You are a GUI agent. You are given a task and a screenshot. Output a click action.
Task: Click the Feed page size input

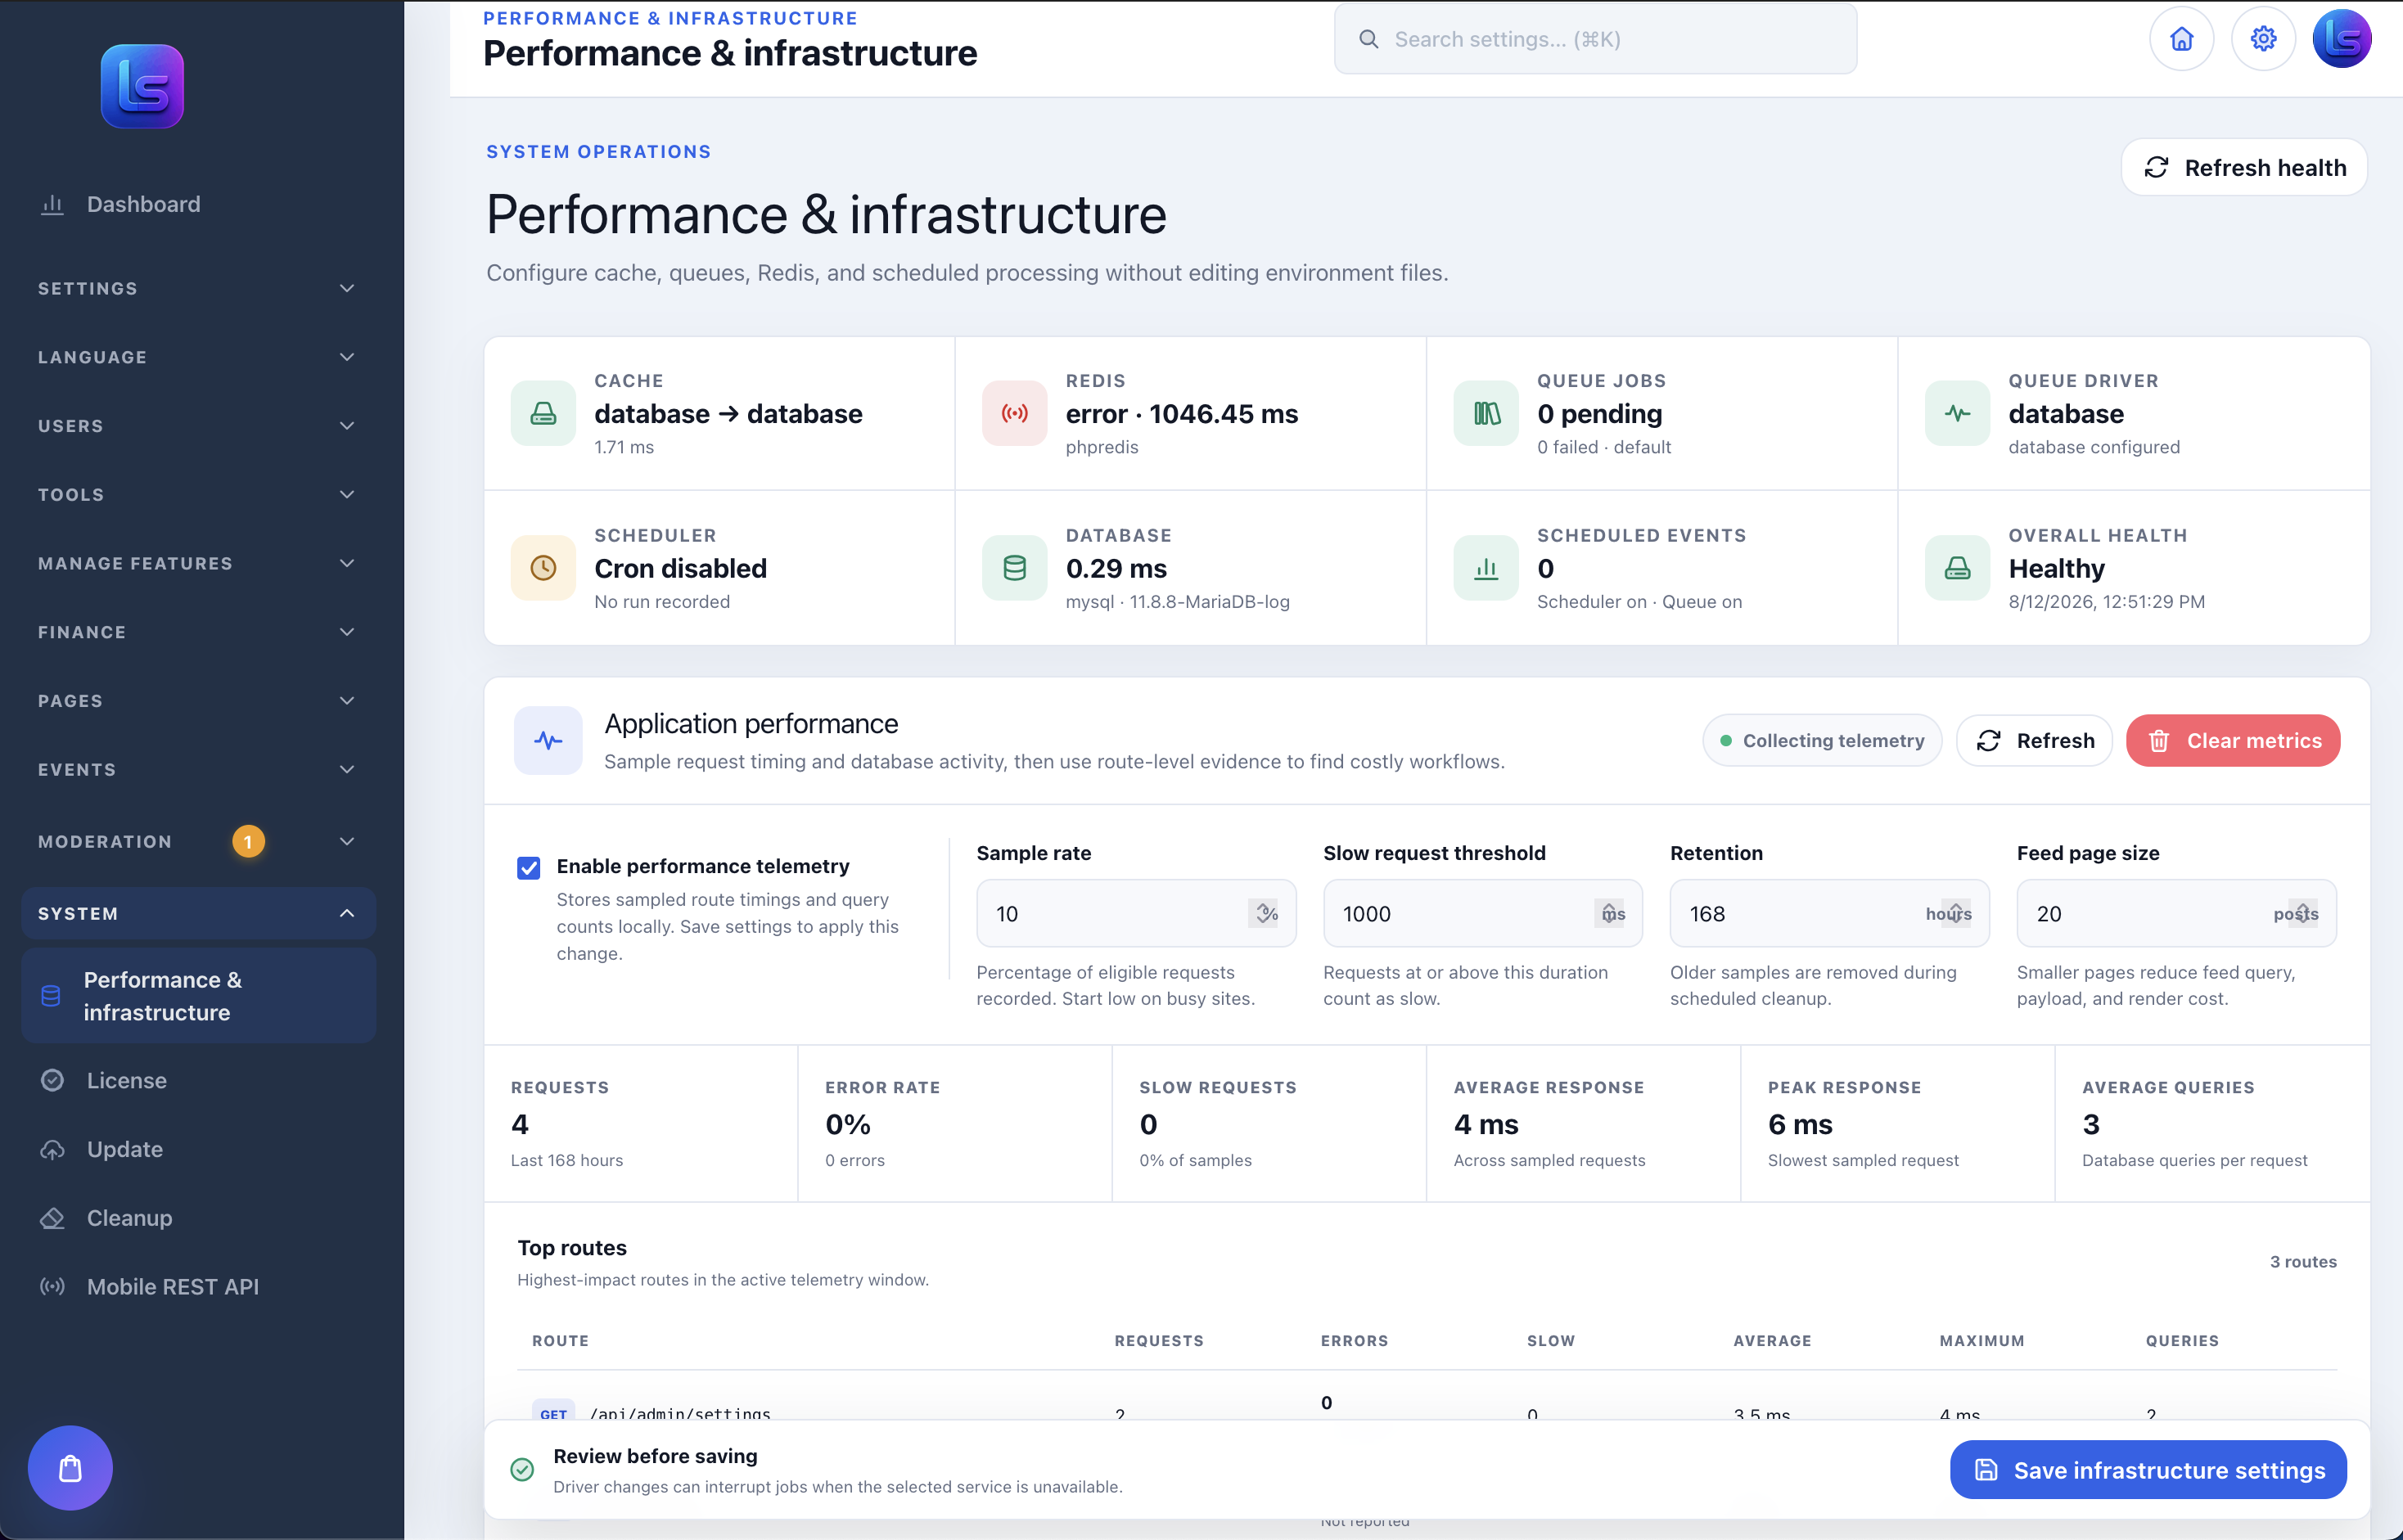click(x=2176, y=913)
